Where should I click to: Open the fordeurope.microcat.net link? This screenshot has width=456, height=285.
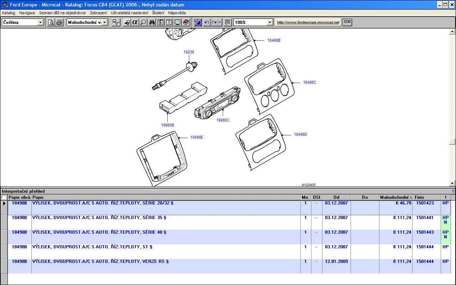pos(308,22)
